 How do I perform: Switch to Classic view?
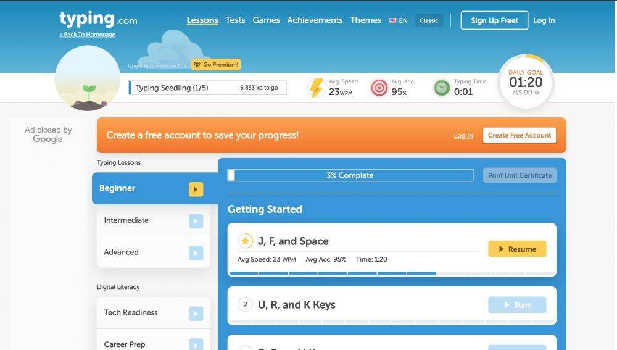429,20
